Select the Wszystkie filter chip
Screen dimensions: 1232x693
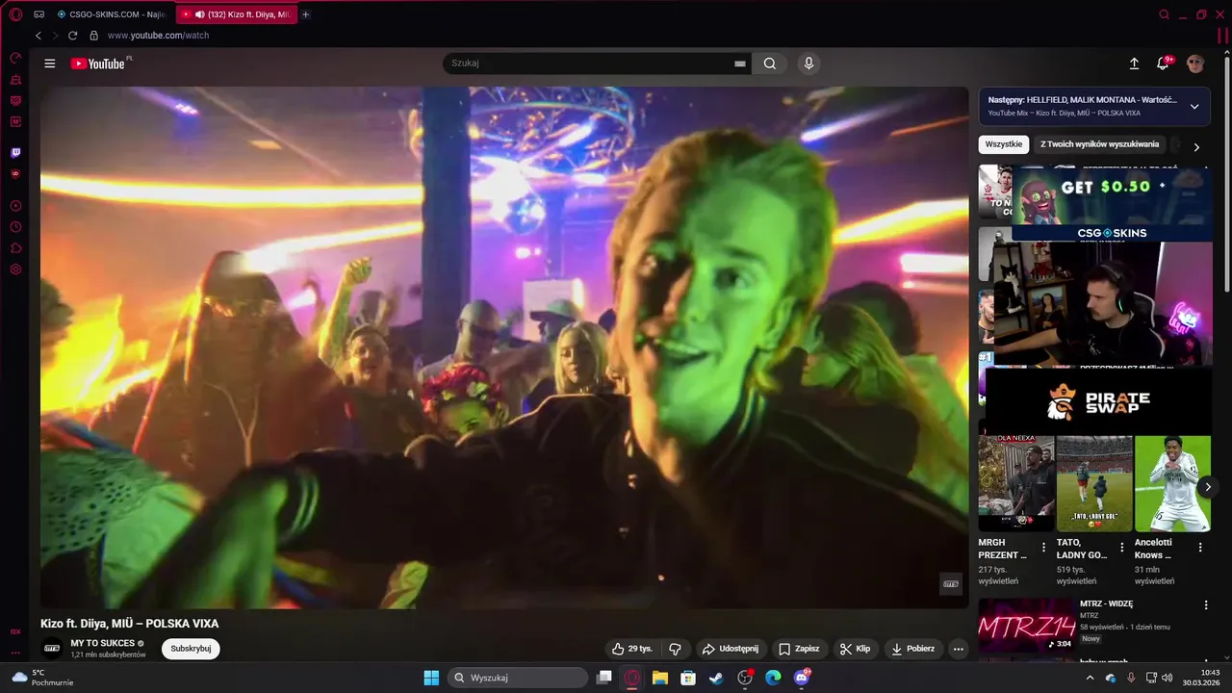click(x=1004, y=144)
